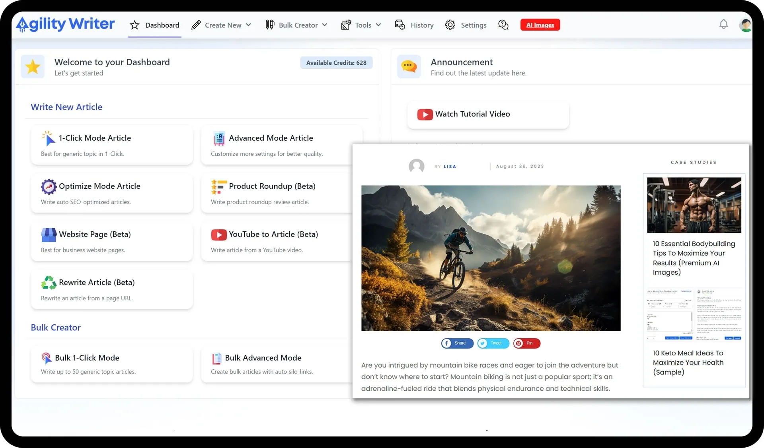Click the 1-Click Mode cursor icon
Viewport: 764px width, 448px height.
pyautogui.click(x=48, y=138)
